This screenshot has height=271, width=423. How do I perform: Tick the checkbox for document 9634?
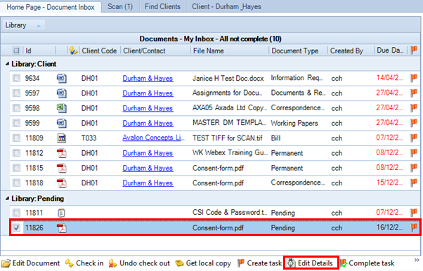tap(16, 79)
